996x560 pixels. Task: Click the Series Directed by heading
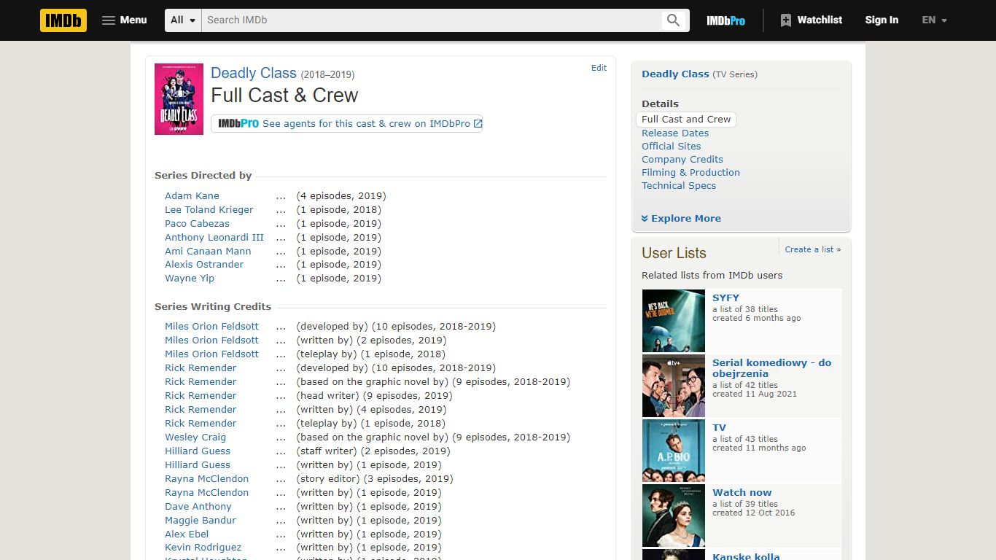[x=203, y=176]
